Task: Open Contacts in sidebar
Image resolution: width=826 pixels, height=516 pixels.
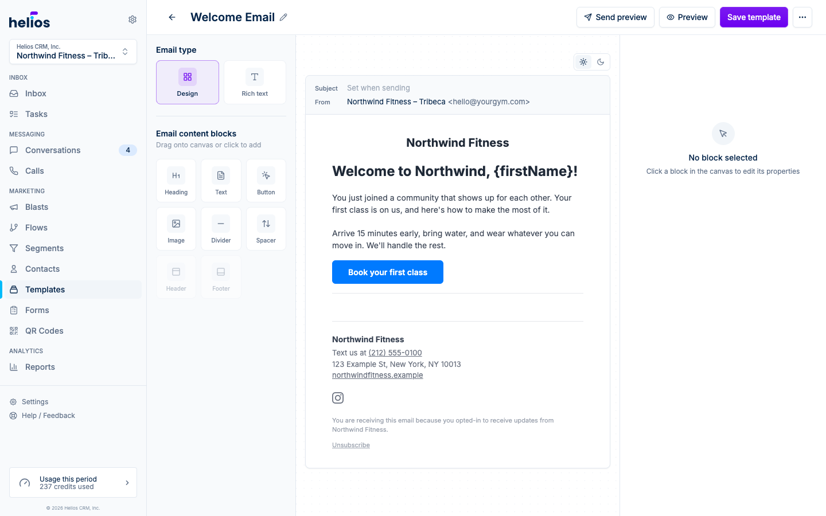Action: (x=72, y=269)
